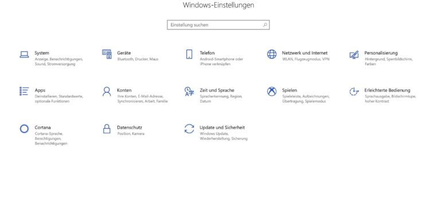The width and height of the screenshot is (430, 215).
Task: Go to Telefon settings title
Action: (207, 53)
